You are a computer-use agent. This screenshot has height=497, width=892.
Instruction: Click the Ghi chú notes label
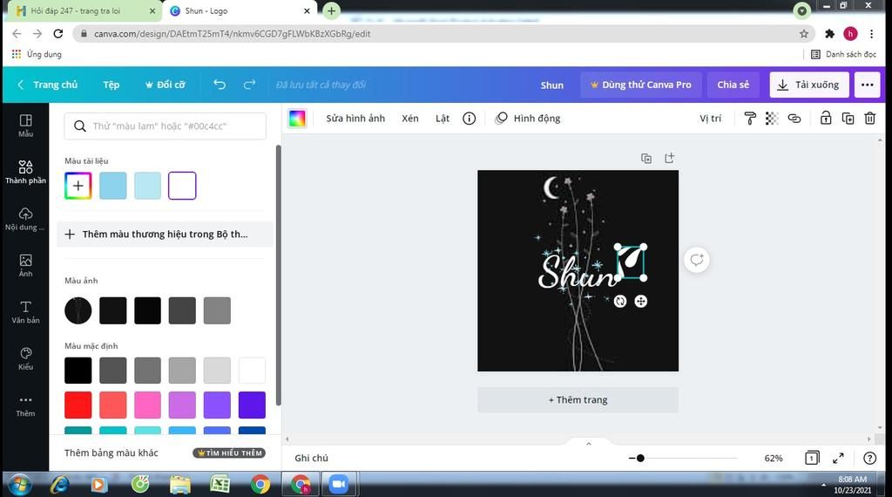pyautogui.click(x=311, y=458)
